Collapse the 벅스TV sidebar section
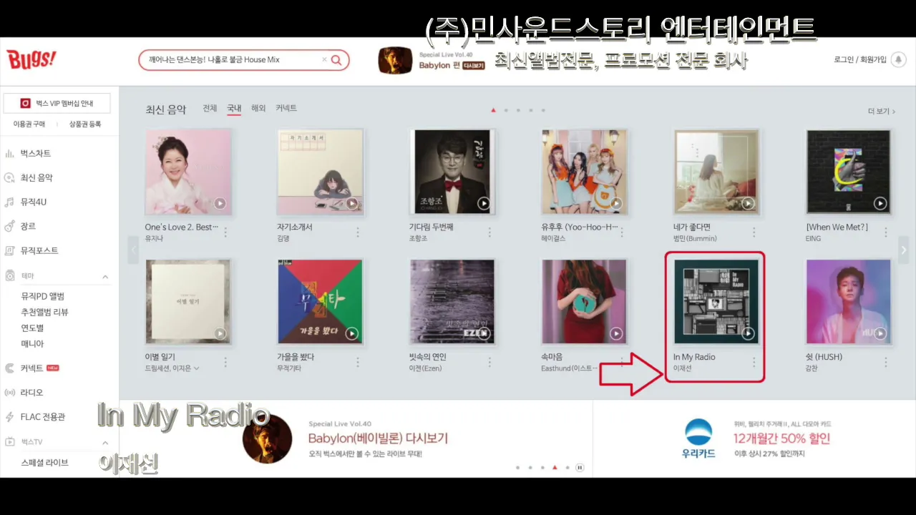 pos(105,443)
